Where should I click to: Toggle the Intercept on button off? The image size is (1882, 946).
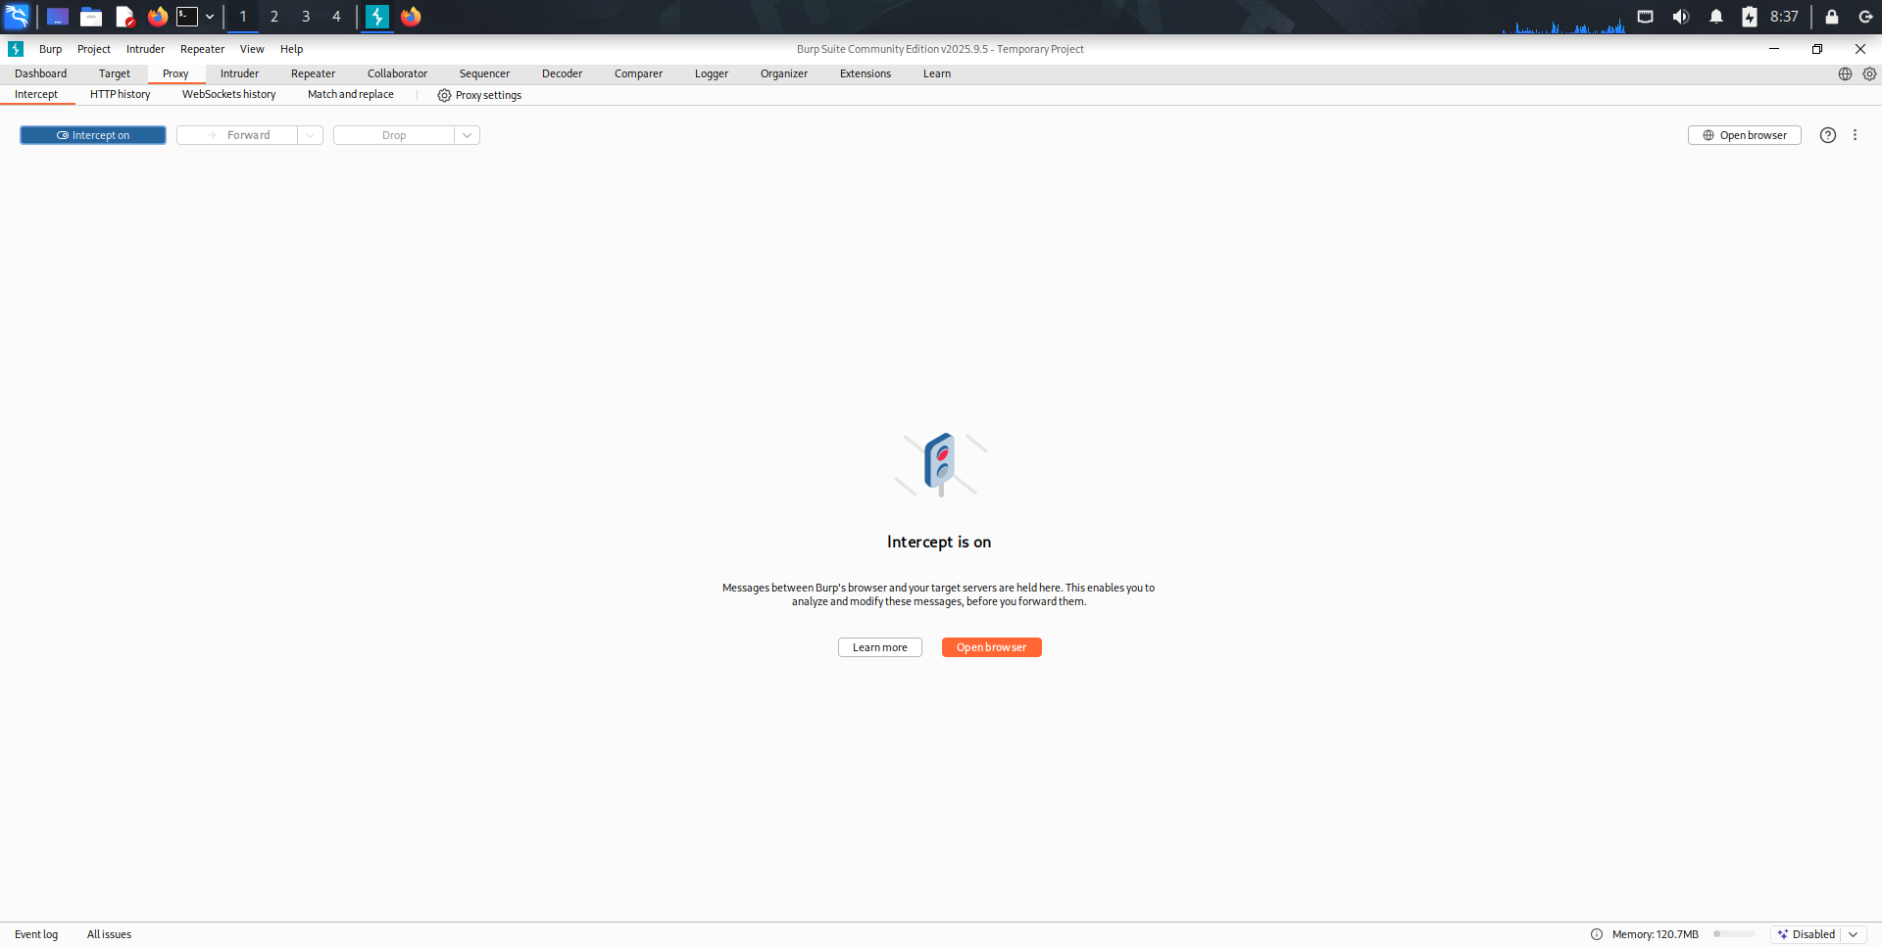pos(93,135)
